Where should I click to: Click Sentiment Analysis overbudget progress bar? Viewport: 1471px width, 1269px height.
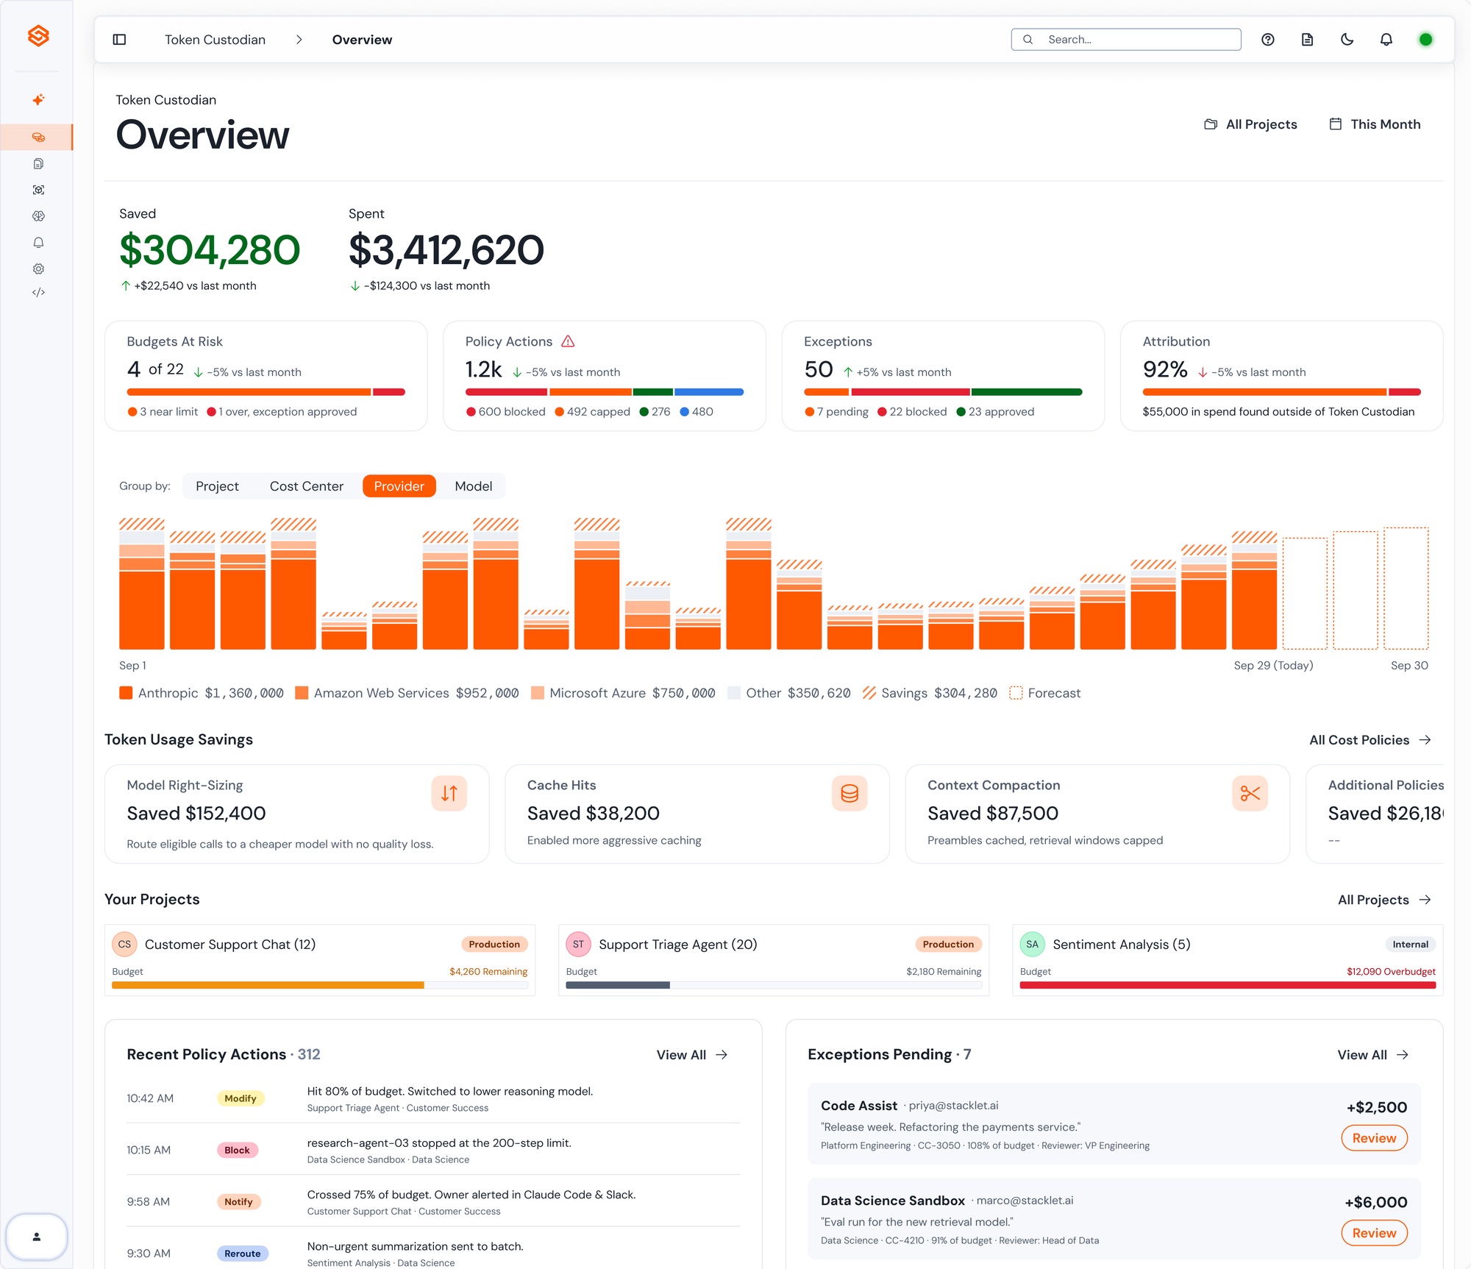1228,985
